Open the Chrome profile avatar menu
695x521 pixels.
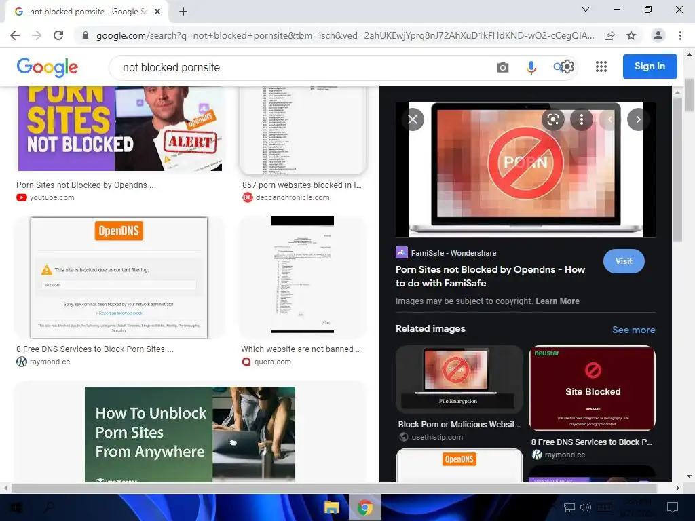658,35
